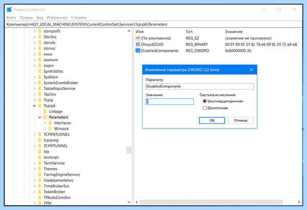The image size is (307, 210).
Task: Click the horizontal scrollbar right arrow
Action: coord(299,202)
